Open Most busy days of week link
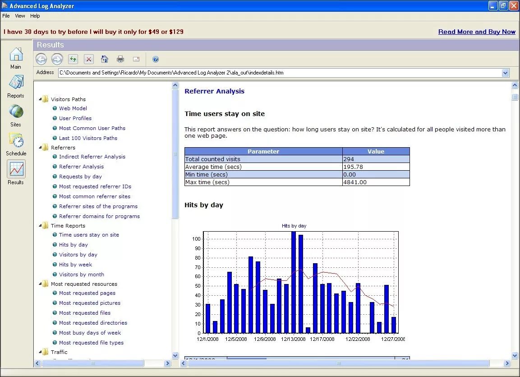 pos(90,333)
